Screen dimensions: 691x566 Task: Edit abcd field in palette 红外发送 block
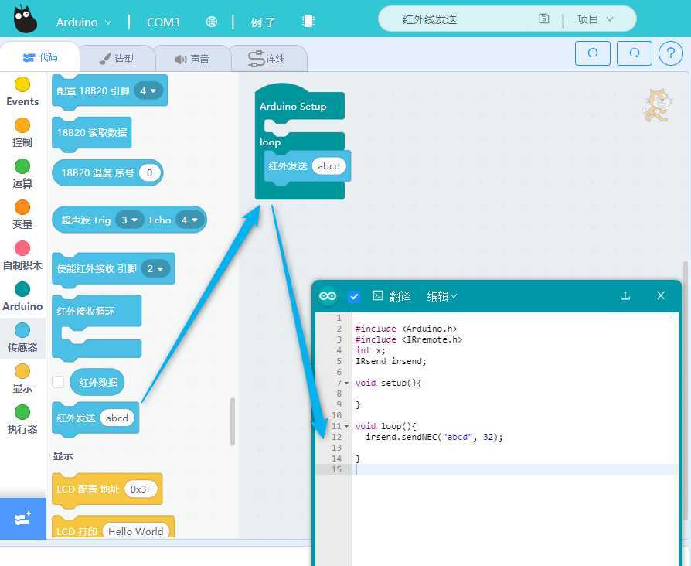pyautogui.click(x=117, y=418)
